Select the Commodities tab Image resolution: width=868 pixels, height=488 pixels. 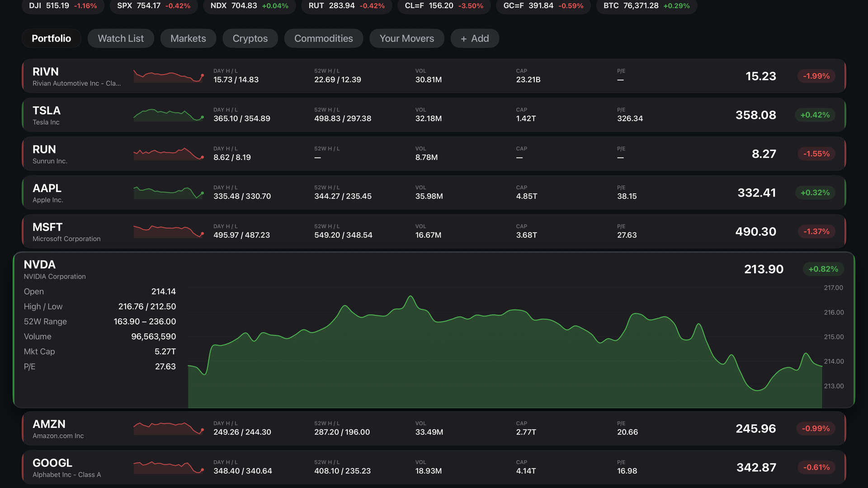tap(324, 38)
